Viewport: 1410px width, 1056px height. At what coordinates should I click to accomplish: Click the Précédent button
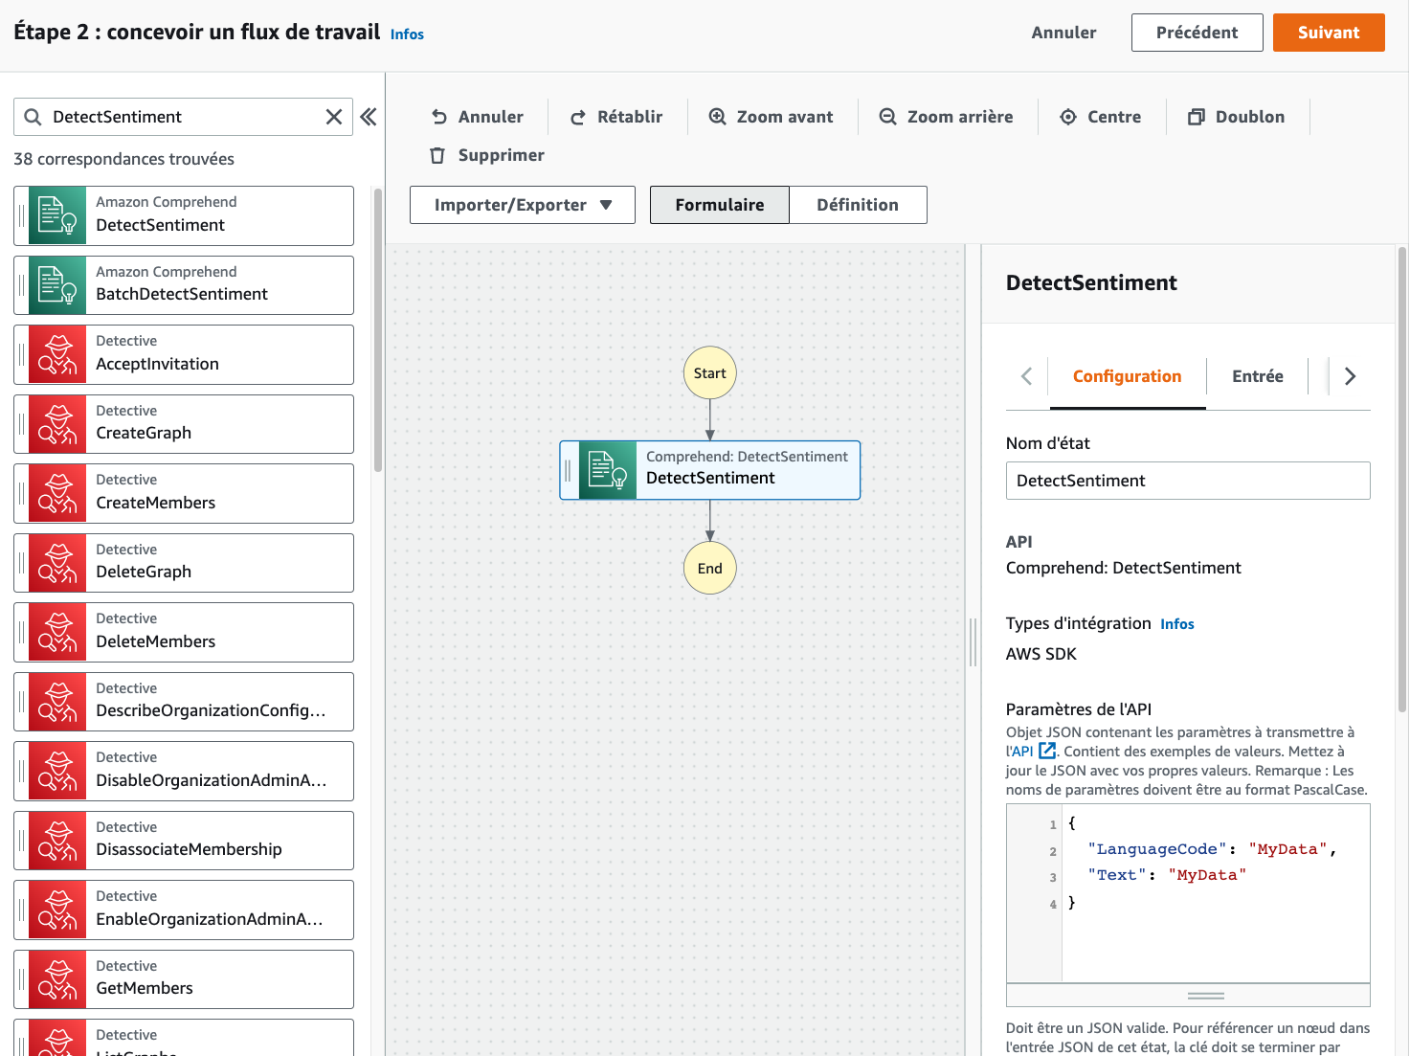[x=1197, y=33]
